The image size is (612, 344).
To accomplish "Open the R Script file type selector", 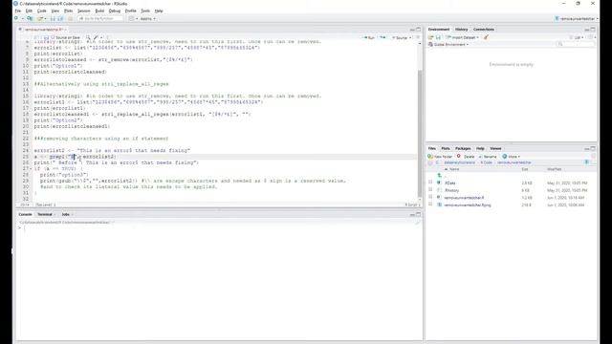I will [412, 204].
